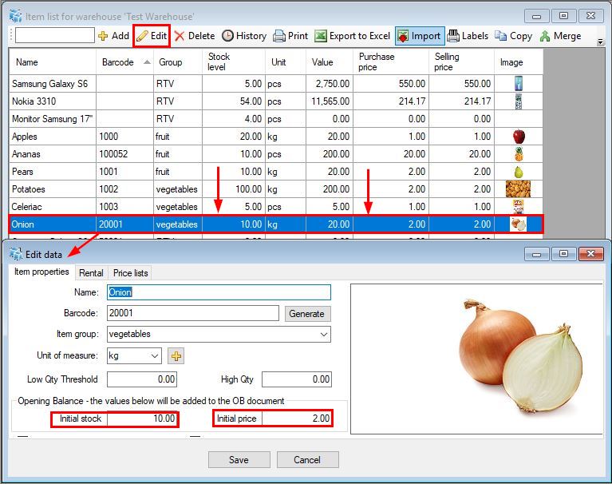Sort by the Value column header
Screen dimensions: 612x484
coord(330,61)
